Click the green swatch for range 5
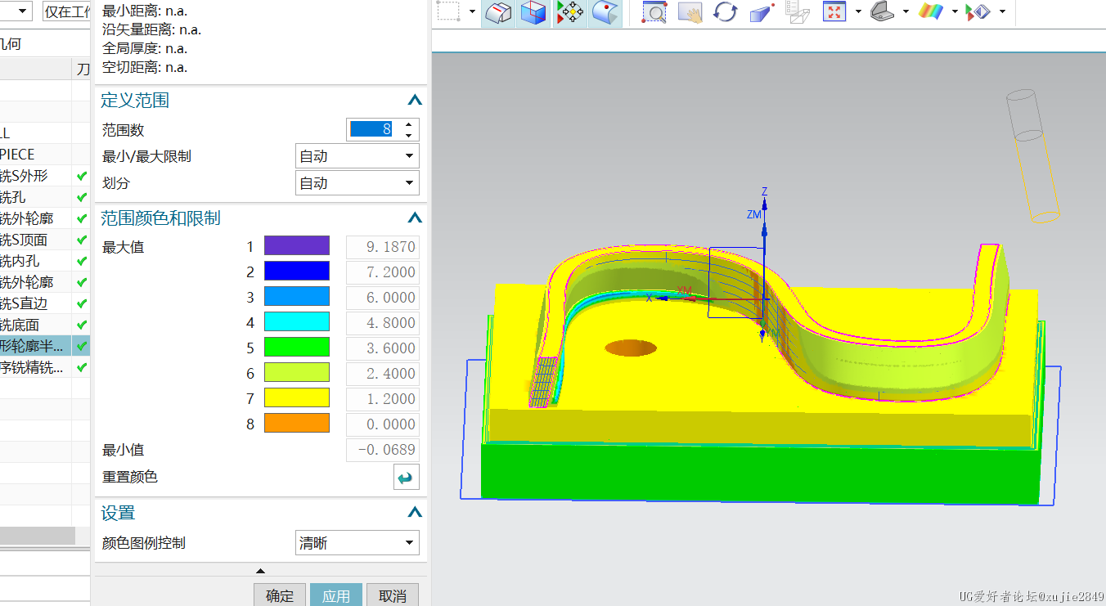The width and height of the screenshot is (1106, 606). coord(296,348)
